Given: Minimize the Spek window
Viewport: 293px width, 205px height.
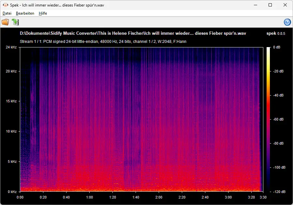Looking at the screenshot, I should 256,5.
